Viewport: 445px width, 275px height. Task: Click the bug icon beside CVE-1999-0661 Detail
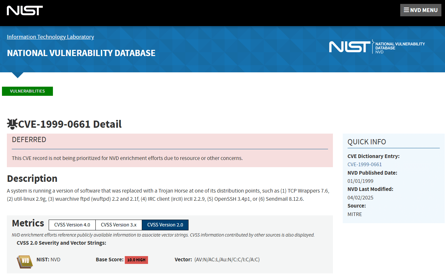tap(11, 123)
